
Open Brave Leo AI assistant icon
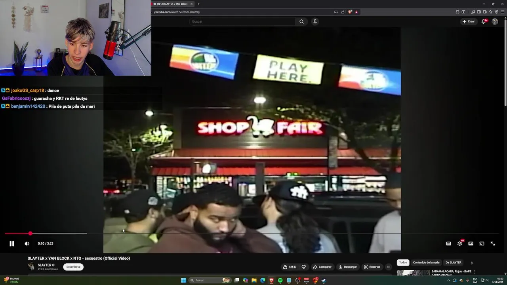click(x=491, y=12)
